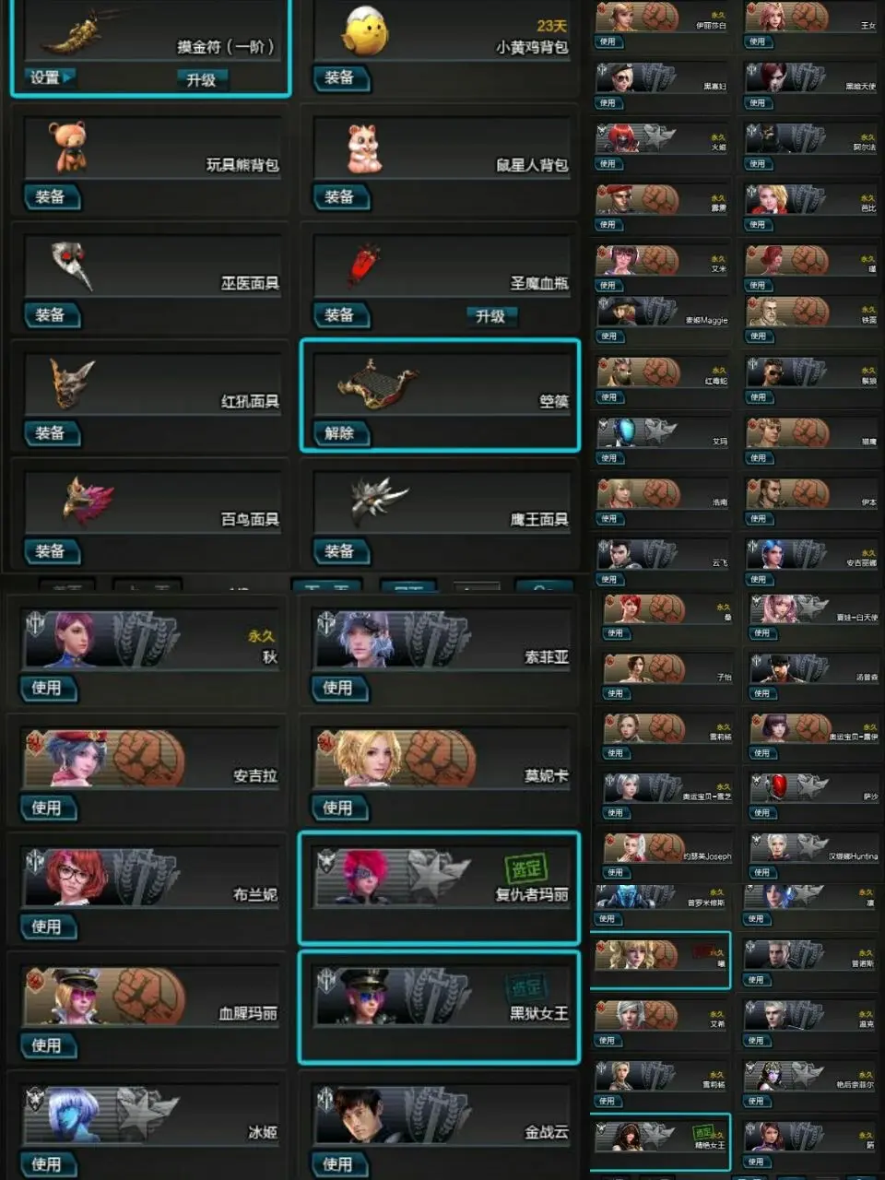Click 使用 under 索菲亚

(x=339, y=688)
